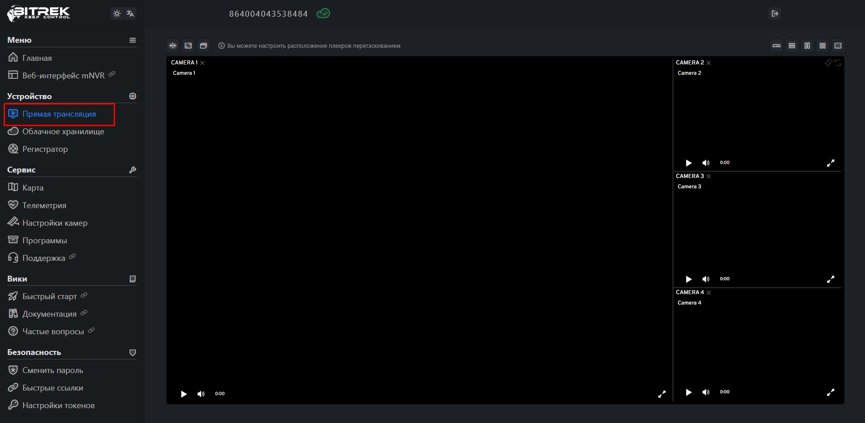Screen dimensions: 865x423
Task: Click the CAMERA 1 title label
Action: point(184,63)
